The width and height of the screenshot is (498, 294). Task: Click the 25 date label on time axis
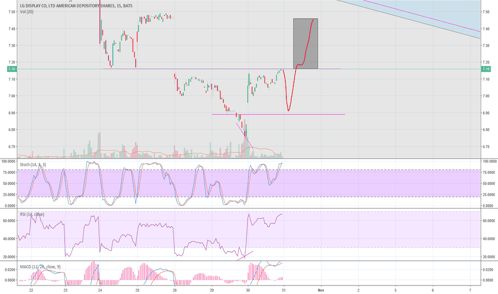click(137, 290)
